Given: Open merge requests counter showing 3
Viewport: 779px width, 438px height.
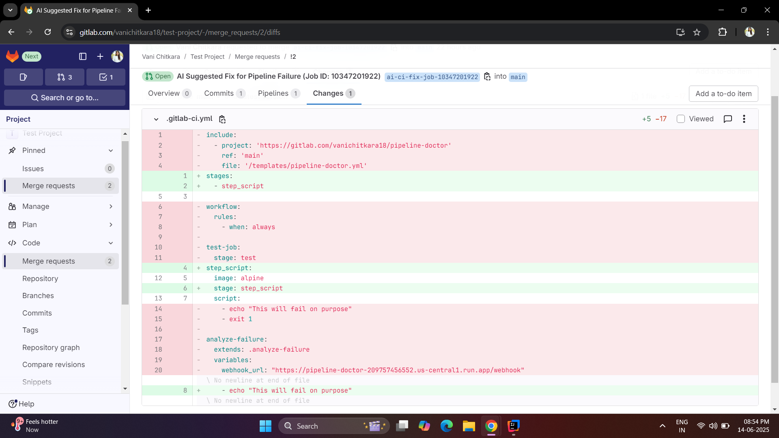Looking at the screenshot, I should (x=65, y=77).
